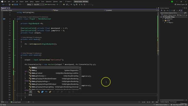The image size is (188, 106).
Task: Open the View menu
Action: [13, 1]
